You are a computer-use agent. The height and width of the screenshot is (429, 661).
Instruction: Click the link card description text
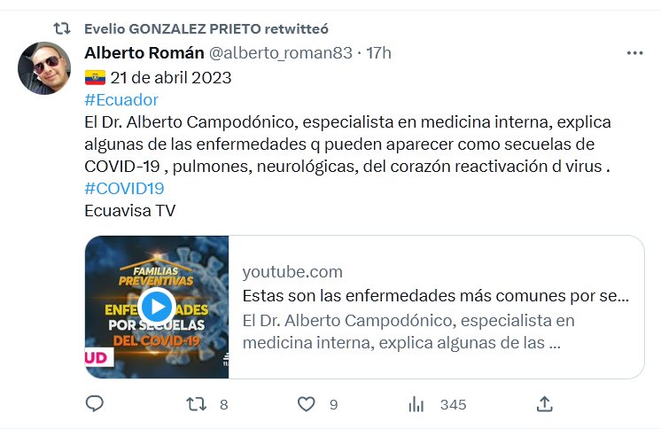(409, 331)
